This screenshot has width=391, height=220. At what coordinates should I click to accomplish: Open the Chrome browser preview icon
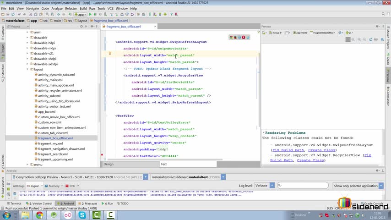coord(232,38)
